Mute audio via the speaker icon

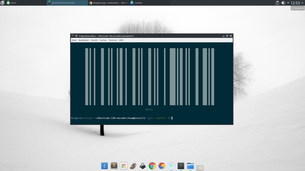[283, 3]
